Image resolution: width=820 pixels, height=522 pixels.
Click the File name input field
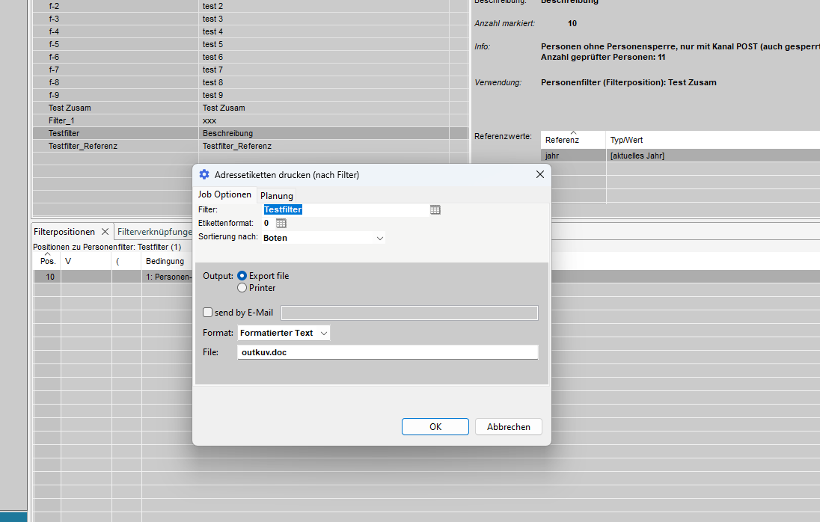click(387, 352)
